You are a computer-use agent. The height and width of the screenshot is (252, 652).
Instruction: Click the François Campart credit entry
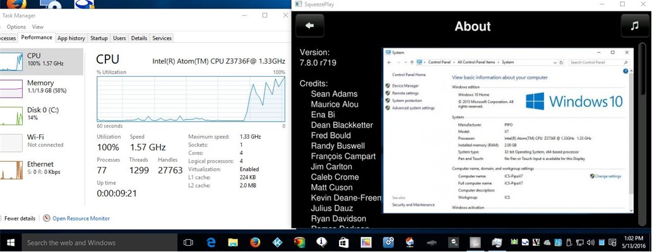point(343,156)
